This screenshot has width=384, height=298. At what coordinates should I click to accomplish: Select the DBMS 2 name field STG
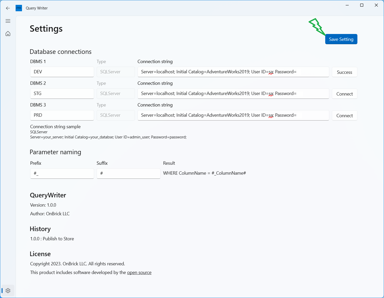tap(62, 93)
